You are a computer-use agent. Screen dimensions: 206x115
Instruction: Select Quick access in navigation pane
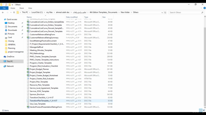[x=12, y=19]
